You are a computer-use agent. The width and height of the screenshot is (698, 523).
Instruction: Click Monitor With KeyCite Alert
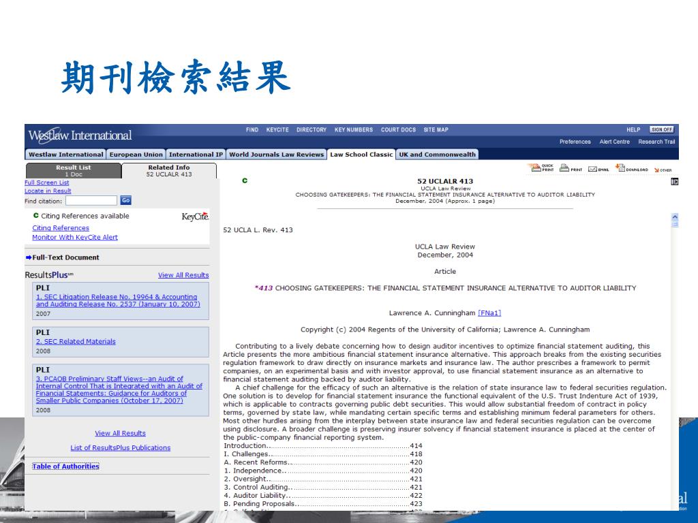pyautogui.click(x=75, y=237)
